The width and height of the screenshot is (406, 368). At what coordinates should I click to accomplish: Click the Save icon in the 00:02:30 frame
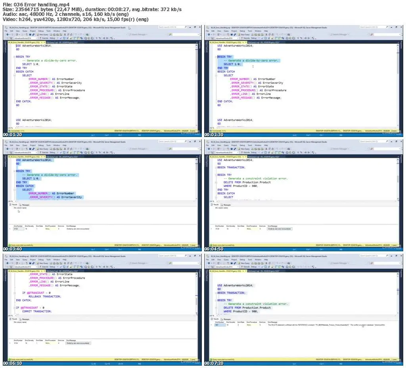(x=232, y=34)
